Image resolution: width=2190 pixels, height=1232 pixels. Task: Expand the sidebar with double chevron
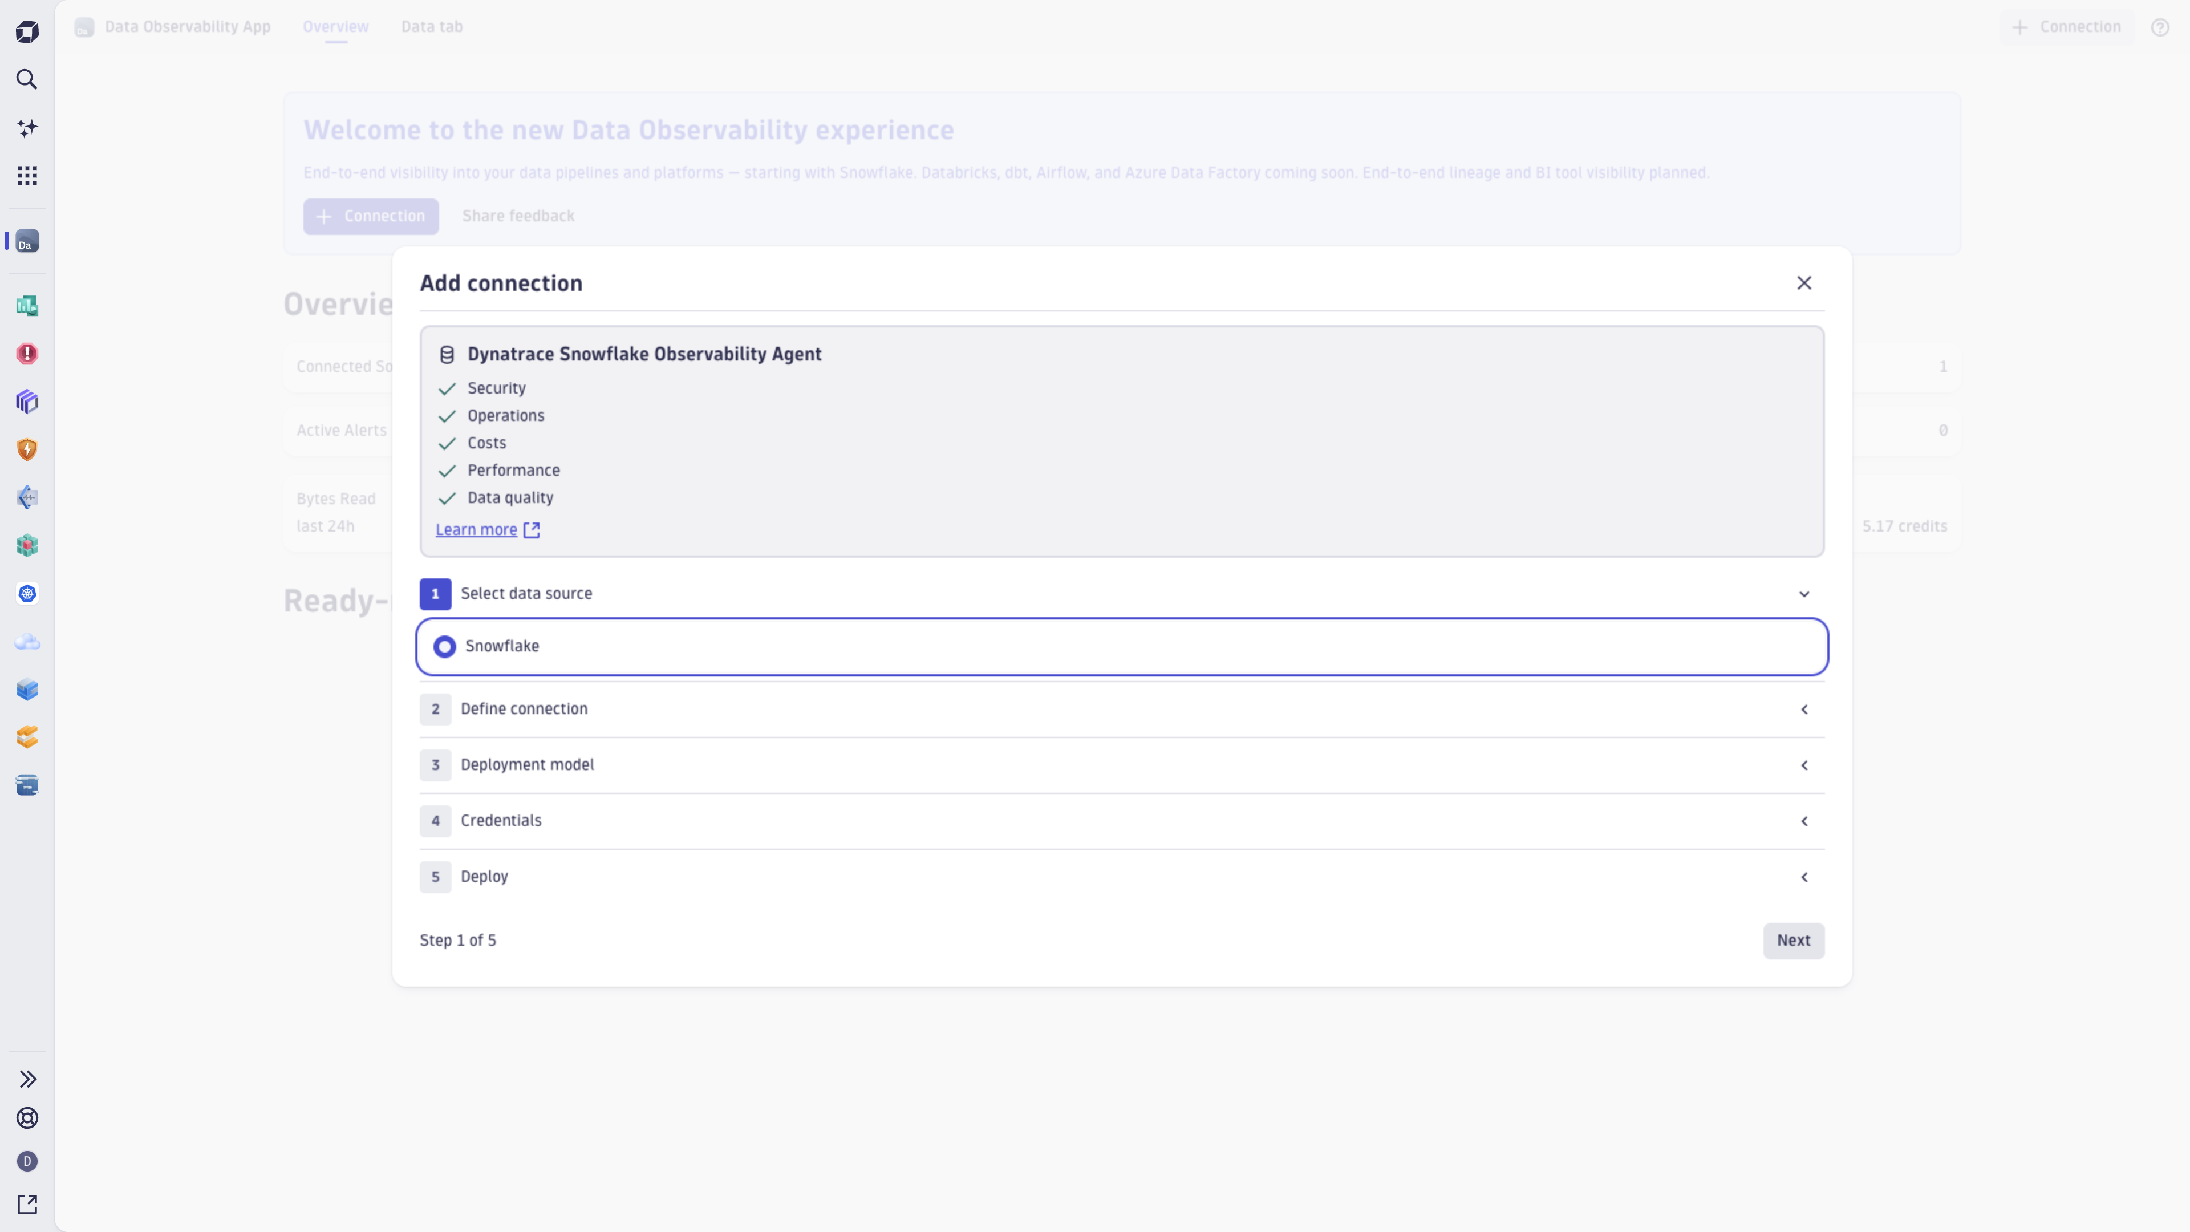pos(27,1079)
